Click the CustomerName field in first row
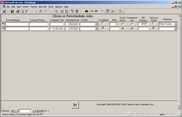 click(17, 24)
